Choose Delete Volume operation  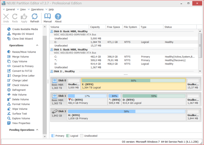(x=18, y=100)
